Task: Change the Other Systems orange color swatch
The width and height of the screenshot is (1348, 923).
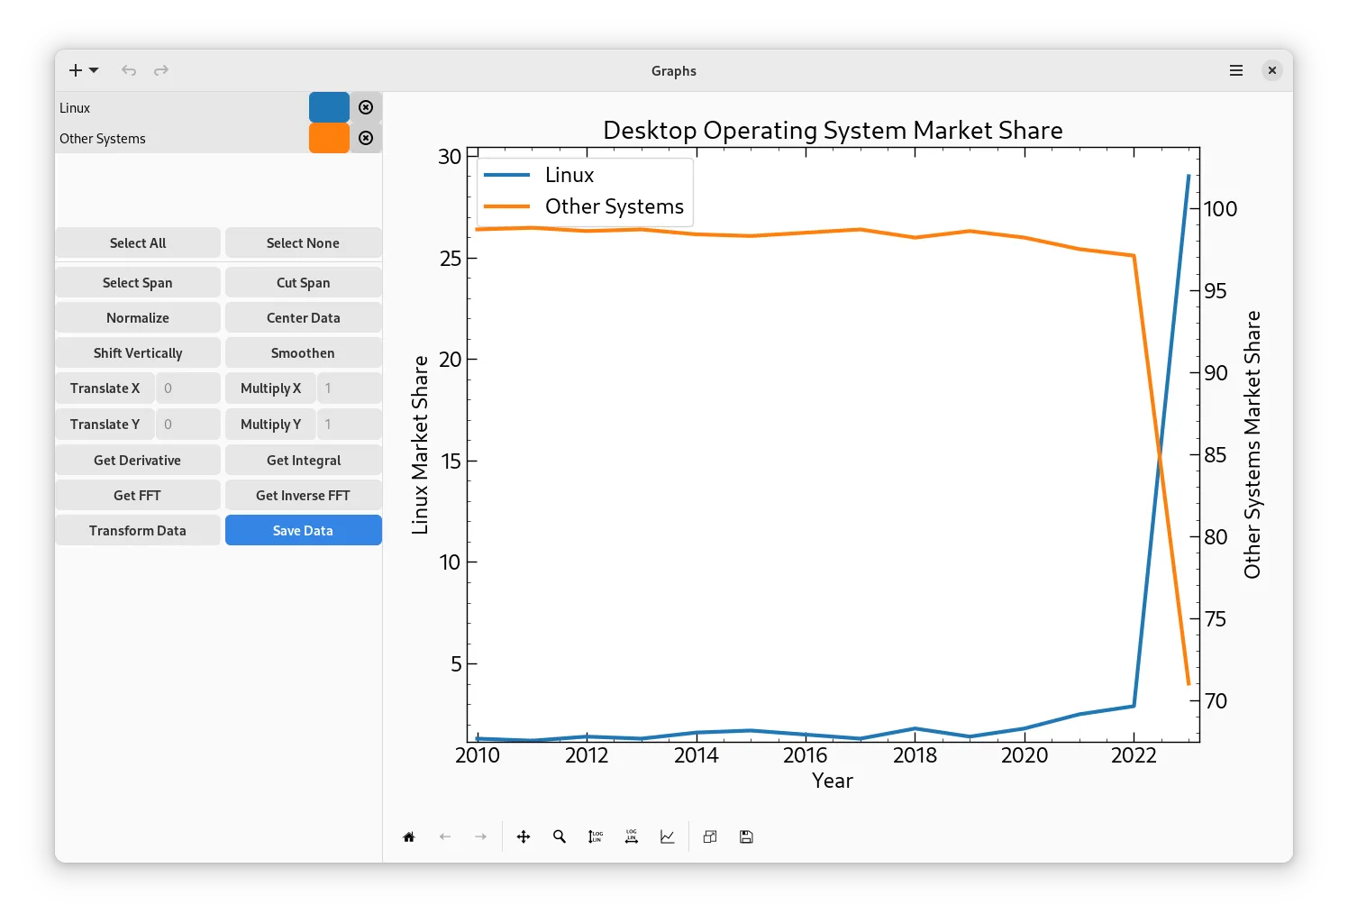Action: pyautogui.click(x=329, y=138)
